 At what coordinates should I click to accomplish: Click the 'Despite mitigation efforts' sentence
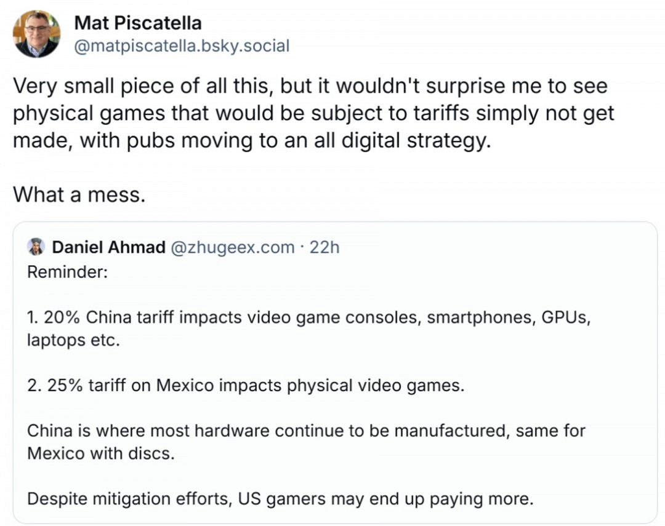[280, 498]
